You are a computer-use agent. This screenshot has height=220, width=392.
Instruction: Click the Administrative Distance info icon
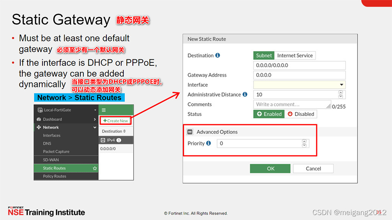coord(245,94)
